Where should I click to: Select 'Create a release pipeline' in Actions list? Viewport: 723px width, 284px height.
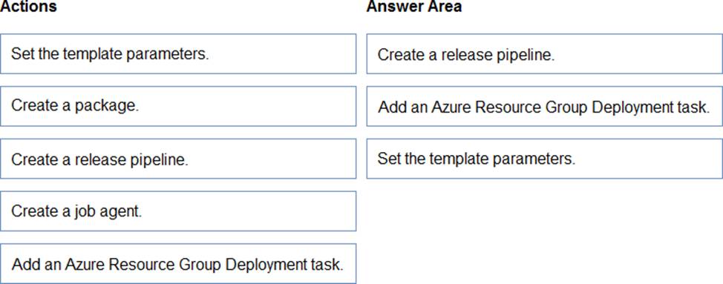click(x=178, y=159)
